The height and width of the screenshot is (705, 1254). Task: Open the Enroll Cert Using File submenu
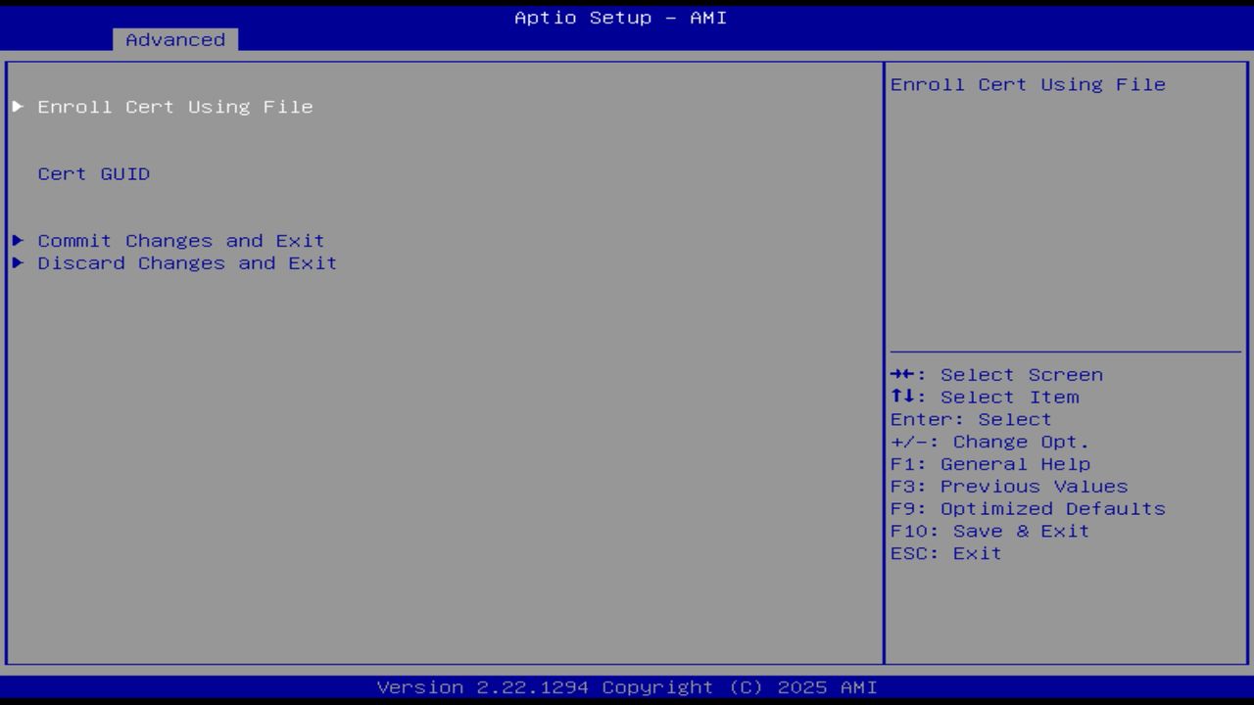pos(173,106)
